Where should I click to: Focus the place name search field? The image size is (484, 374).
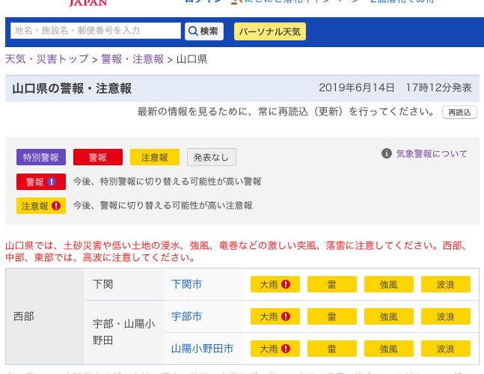96,31
